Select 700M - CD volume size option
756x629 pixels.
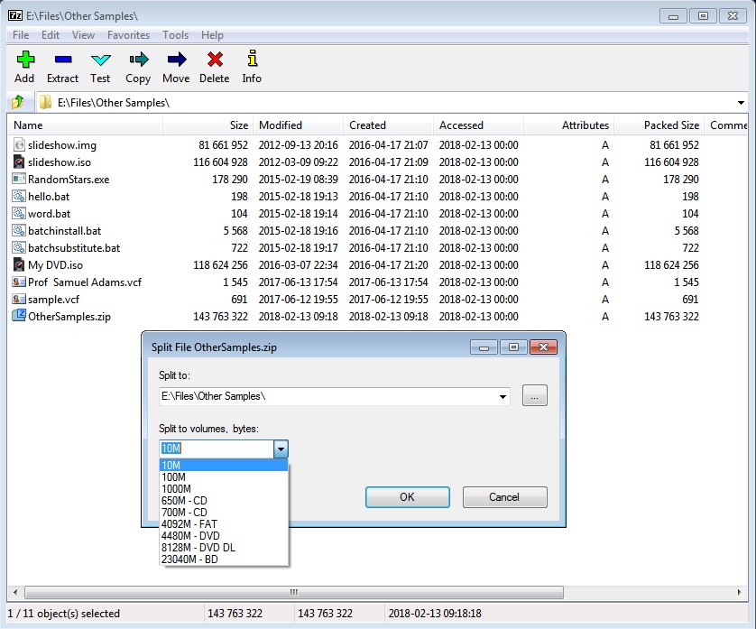183,512
